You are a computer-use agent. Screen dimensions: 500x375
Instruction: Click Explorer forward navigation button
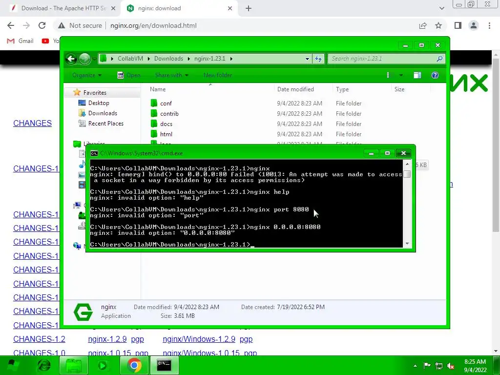(x=84, y=59)
